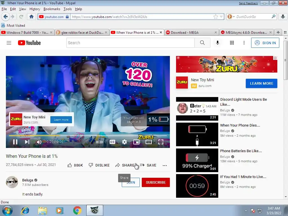
Task: Open Chrome from the taskbar
Action: tap(77, 210)
